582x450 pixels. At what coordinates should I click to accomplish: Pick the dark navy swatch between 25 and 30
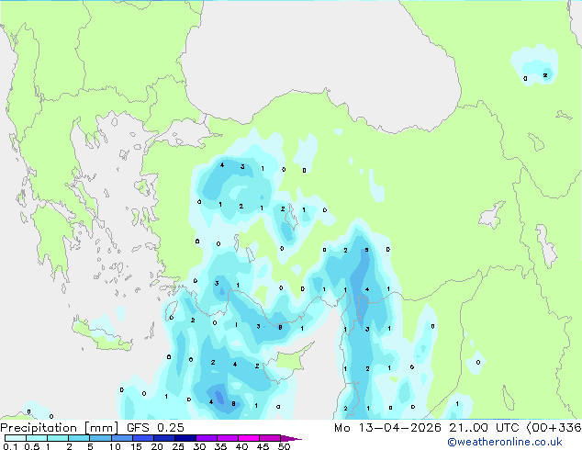(x=185, y=438)
